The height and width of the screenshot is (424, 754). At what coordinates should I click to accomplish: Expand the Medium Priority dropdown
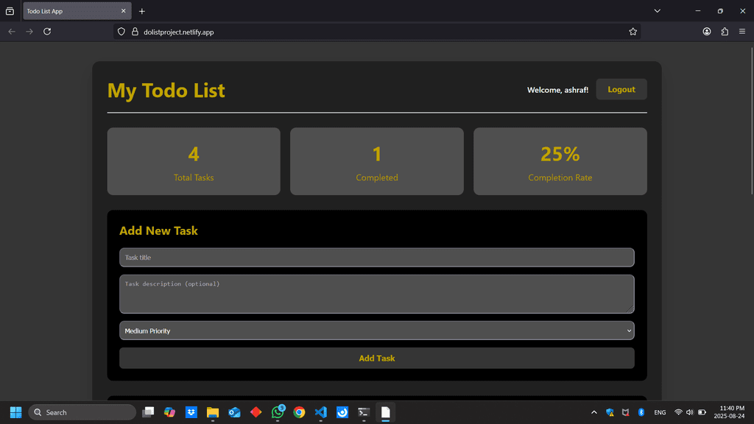376,331
